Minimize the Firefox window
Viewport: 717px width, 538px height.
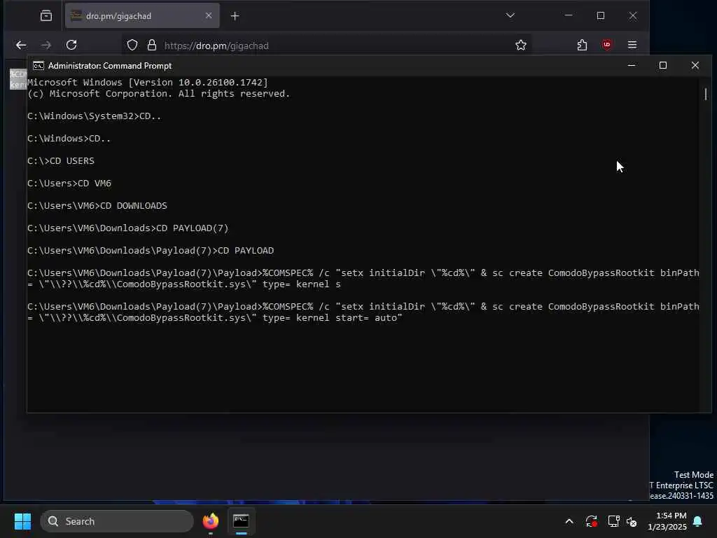click(569, 15)
